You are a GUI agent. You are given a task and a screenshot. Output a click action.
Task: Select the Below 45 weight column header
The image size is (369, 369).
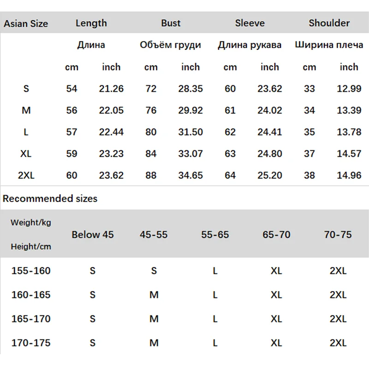coord(93,235)
